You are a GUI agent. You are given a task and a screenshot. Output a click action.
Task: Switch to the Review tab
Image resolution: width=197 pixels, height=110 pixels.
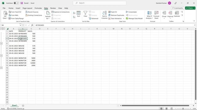(x=53, y=8)
